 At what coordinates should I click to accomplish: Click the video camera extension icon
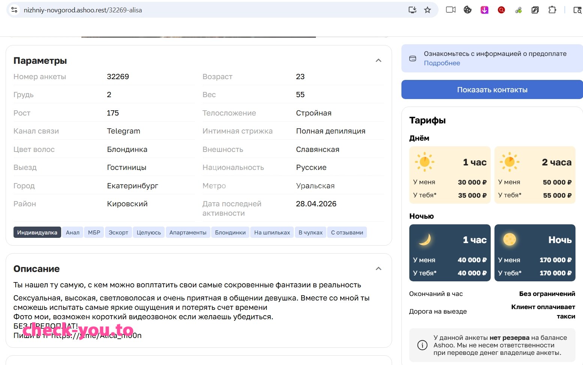coord(451,10)
